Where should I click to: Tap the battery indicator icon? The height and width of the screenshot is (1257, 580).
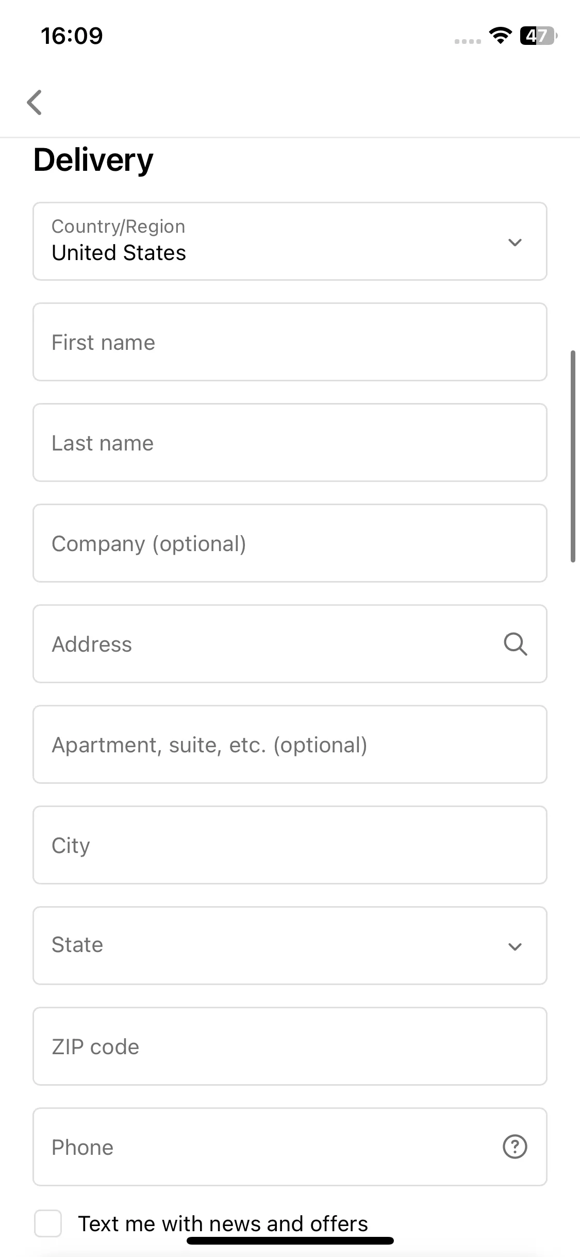538,36
